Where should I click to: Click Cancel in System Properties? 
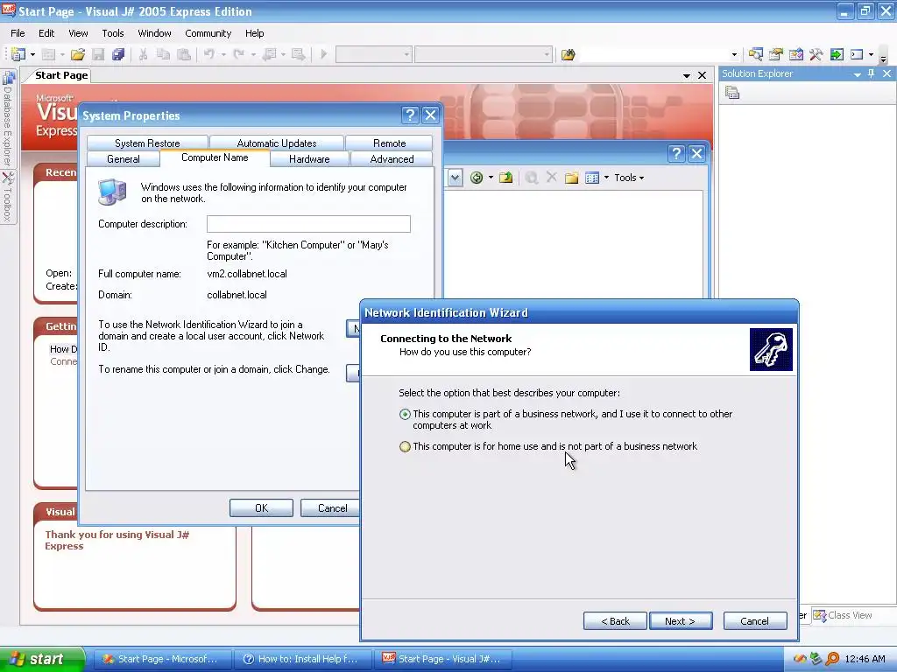(x=332, y=508)
